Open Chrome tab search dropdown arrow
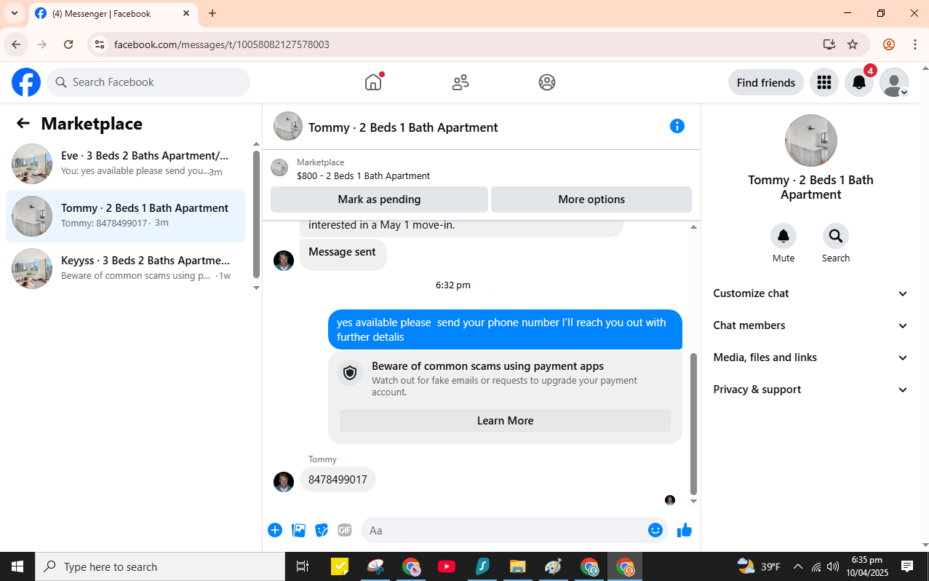The height and width of the screenshot is (581, 929). (x=15, y=13)
